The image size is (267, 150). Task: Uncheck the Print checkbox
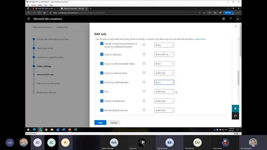point(102,92)
